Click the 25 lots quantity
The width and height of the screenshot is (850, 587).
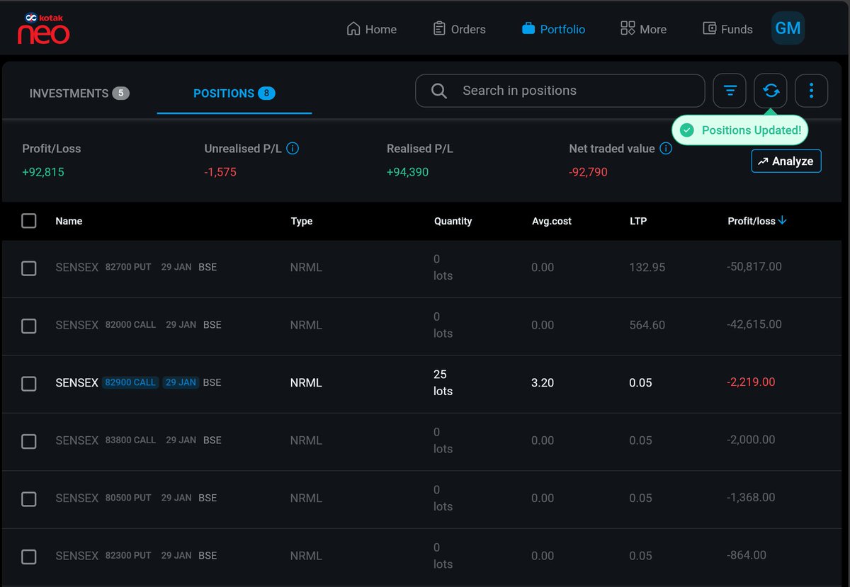(443, 382)
